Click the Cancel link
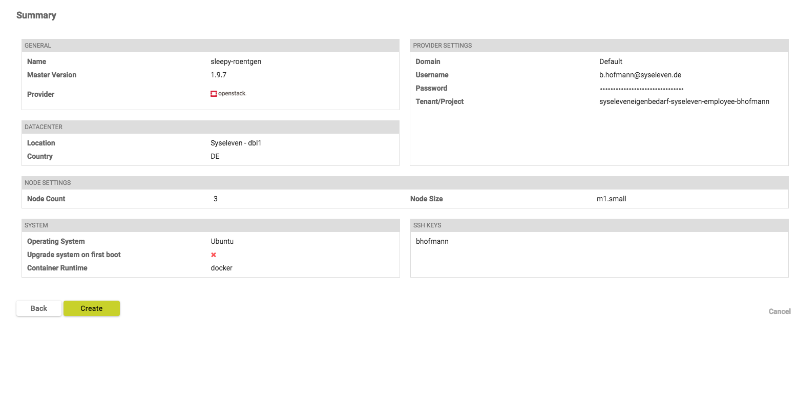The height and width of the screenshot is (399, 797). click(x=779, y=311)
